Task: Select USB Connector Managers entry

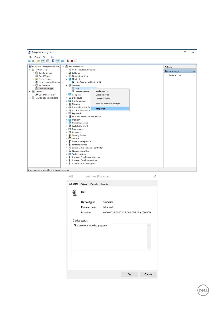Action: [x=84, y=164]
